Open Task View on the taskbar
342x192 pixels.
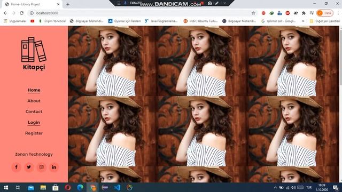coord(18,187)
